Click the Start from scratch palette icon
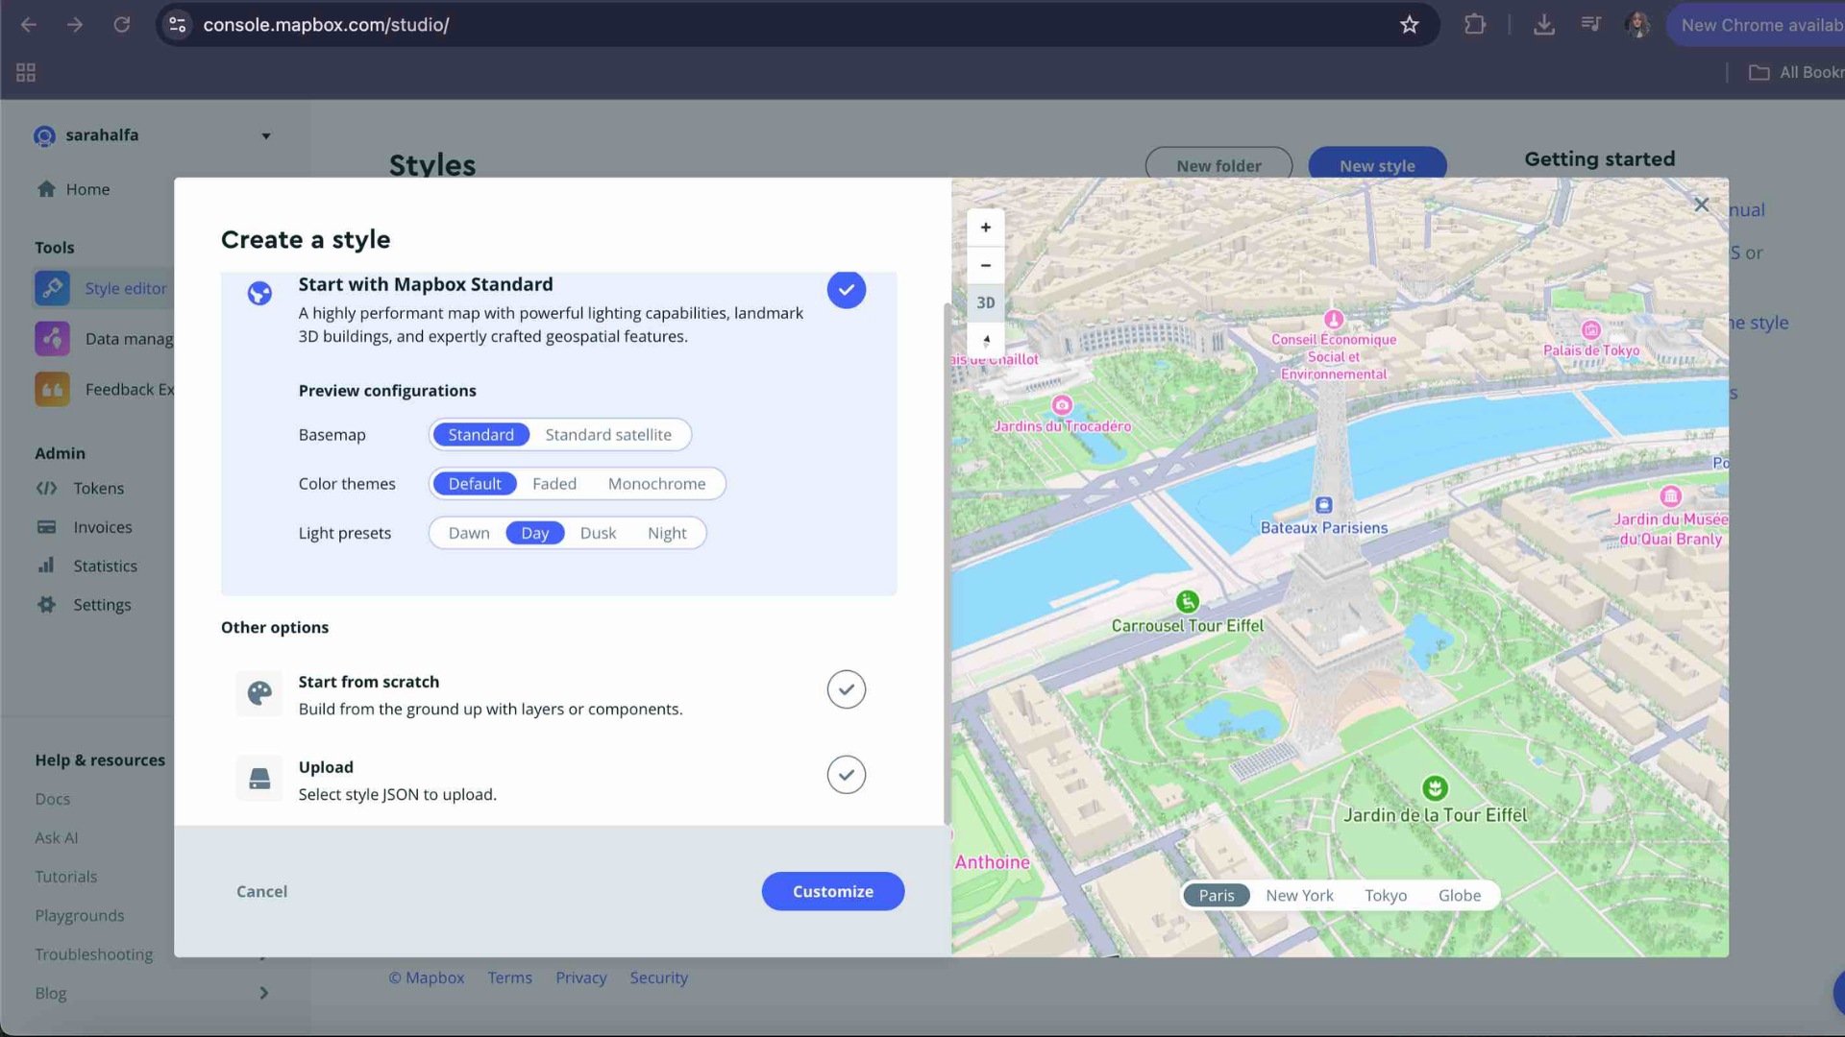 tap(259, 693)
